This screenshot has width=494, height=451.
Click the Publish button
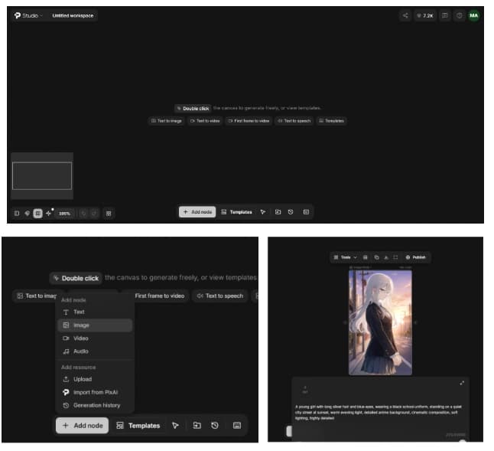click(x=416, y=257)
